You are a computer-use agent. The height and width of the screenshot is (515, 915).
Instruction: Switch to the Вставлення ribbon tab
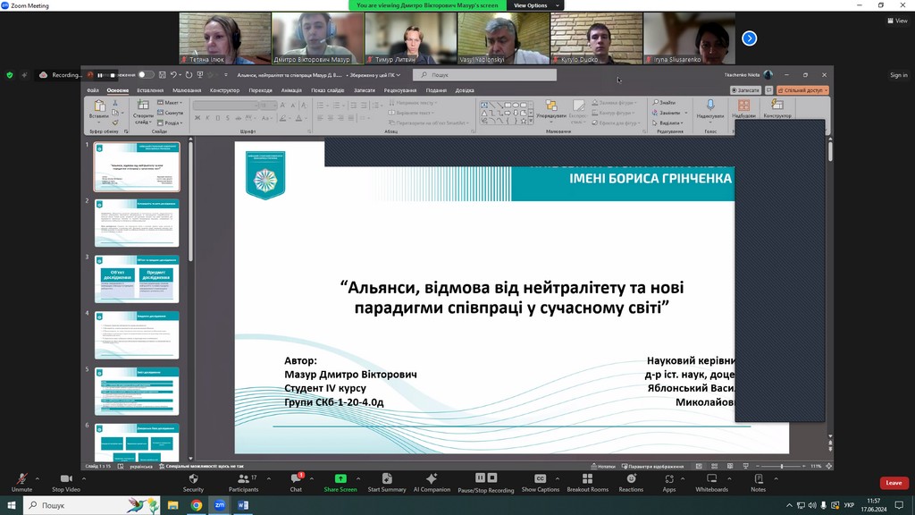pyautogui.click(x=150, y=90)
